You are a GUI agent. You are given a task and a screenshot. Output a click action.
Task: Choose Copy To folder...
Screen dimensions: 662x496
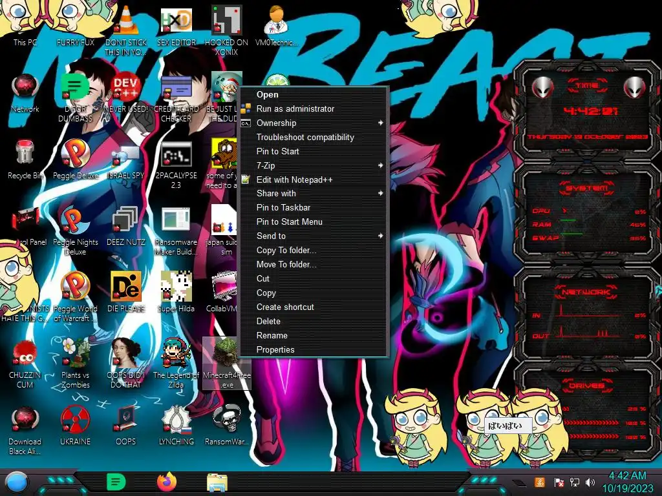pos(314,251)
